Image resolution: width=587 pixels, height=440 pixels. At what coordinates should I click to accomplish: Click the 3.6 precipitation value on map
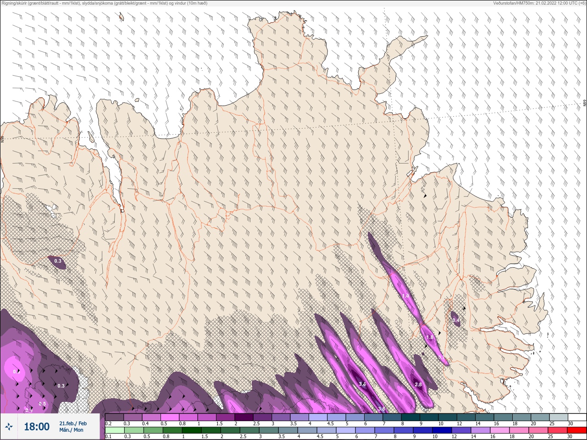pyautogui.click(x=362, y=384)
